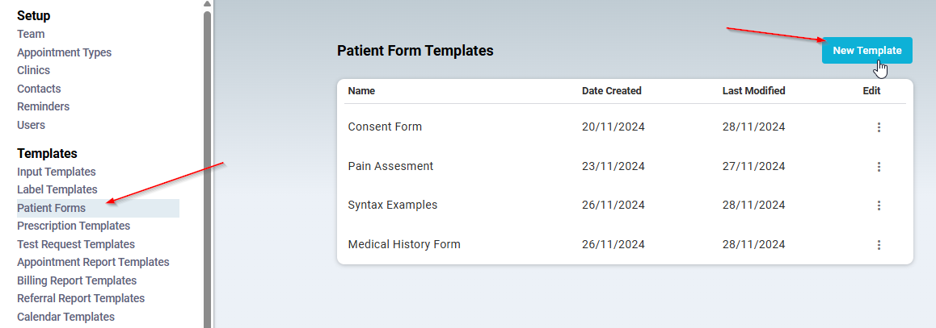Navigate to Test Request Templates
This screenshot has height=328, width=936.
(75, 244)
